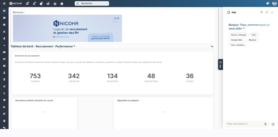Click 'Faire un feedback' suggestion chip

238,45
